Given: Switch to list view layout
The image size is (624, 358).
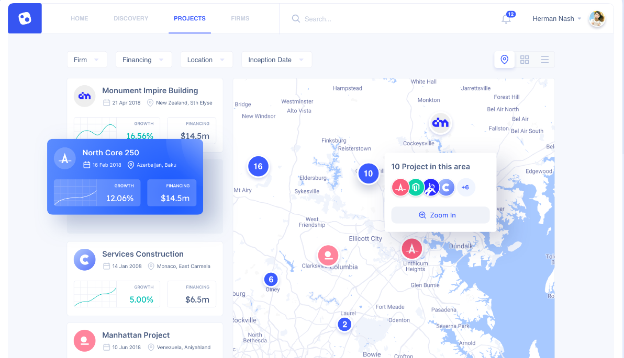Looking at the screenshot, I should [x=545, y=60].
